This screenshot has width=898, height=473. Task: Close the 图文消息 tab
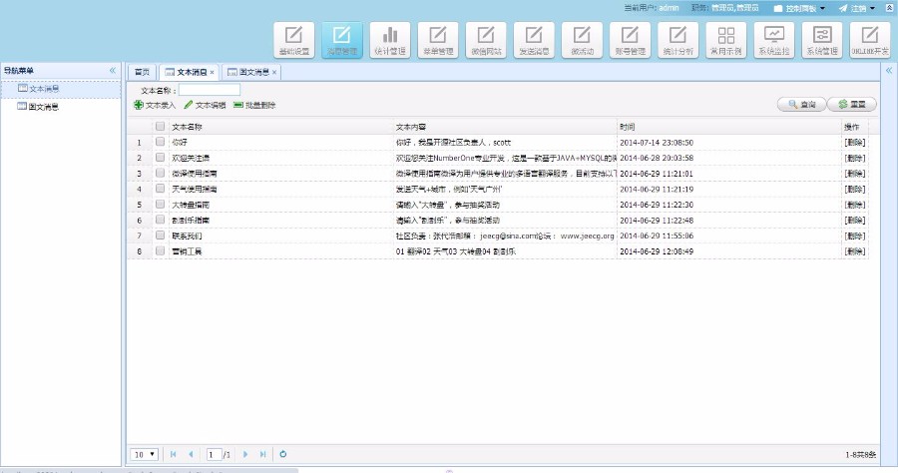coord(274,72)
